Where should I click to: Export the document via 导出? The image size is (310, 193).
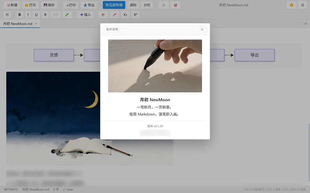pyautogui.click(x=89, y=5)
